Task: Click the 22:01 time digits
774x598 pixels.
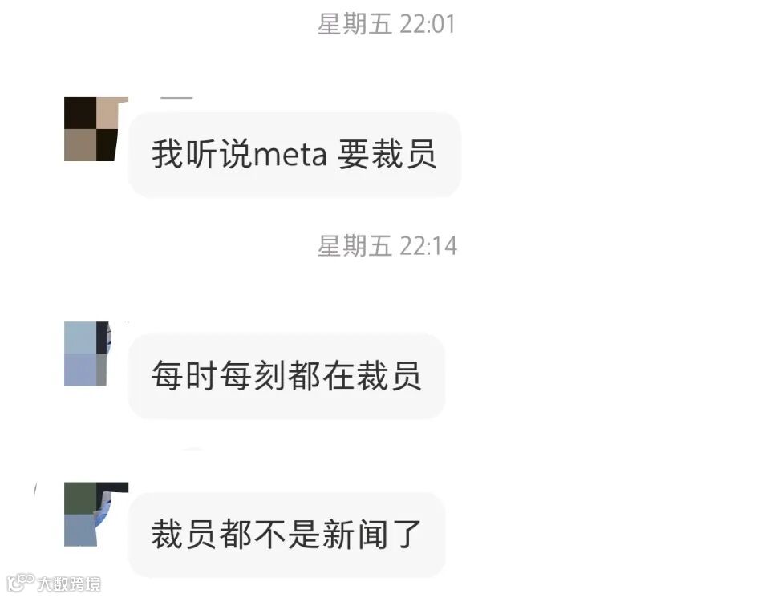Action: tap(427, 25)
